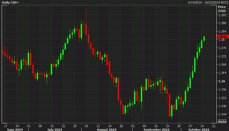Click the 1.368 price axis value

pos(222,65)
